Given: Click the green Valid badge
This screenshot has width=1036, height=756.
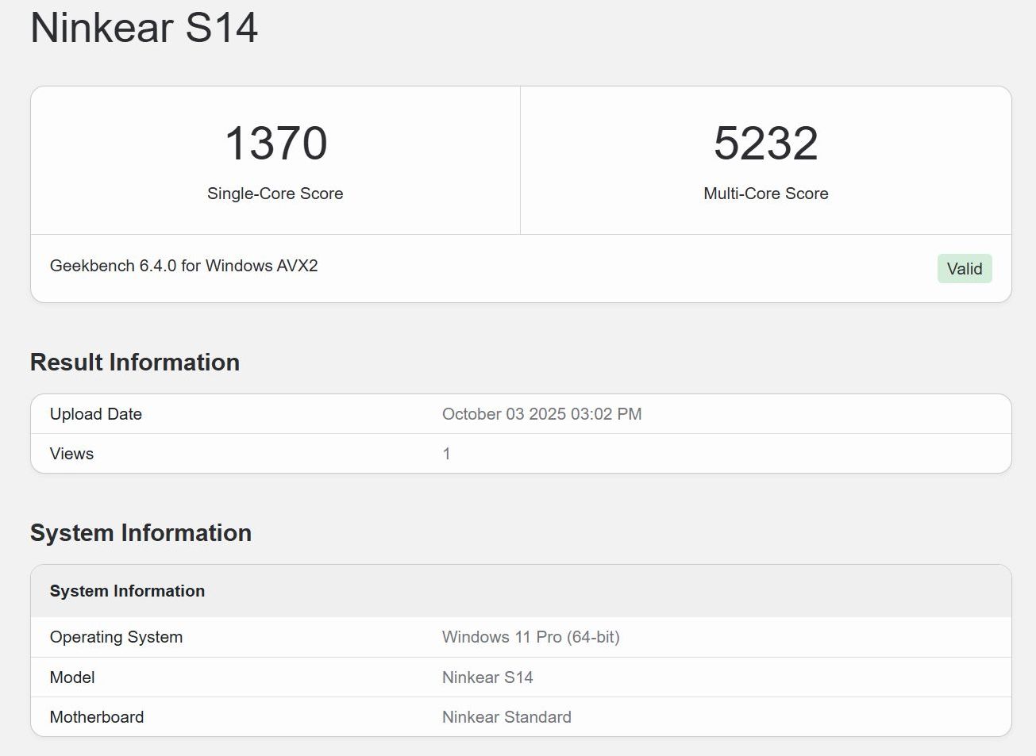Looking at the screenshot, I should 964,269.
